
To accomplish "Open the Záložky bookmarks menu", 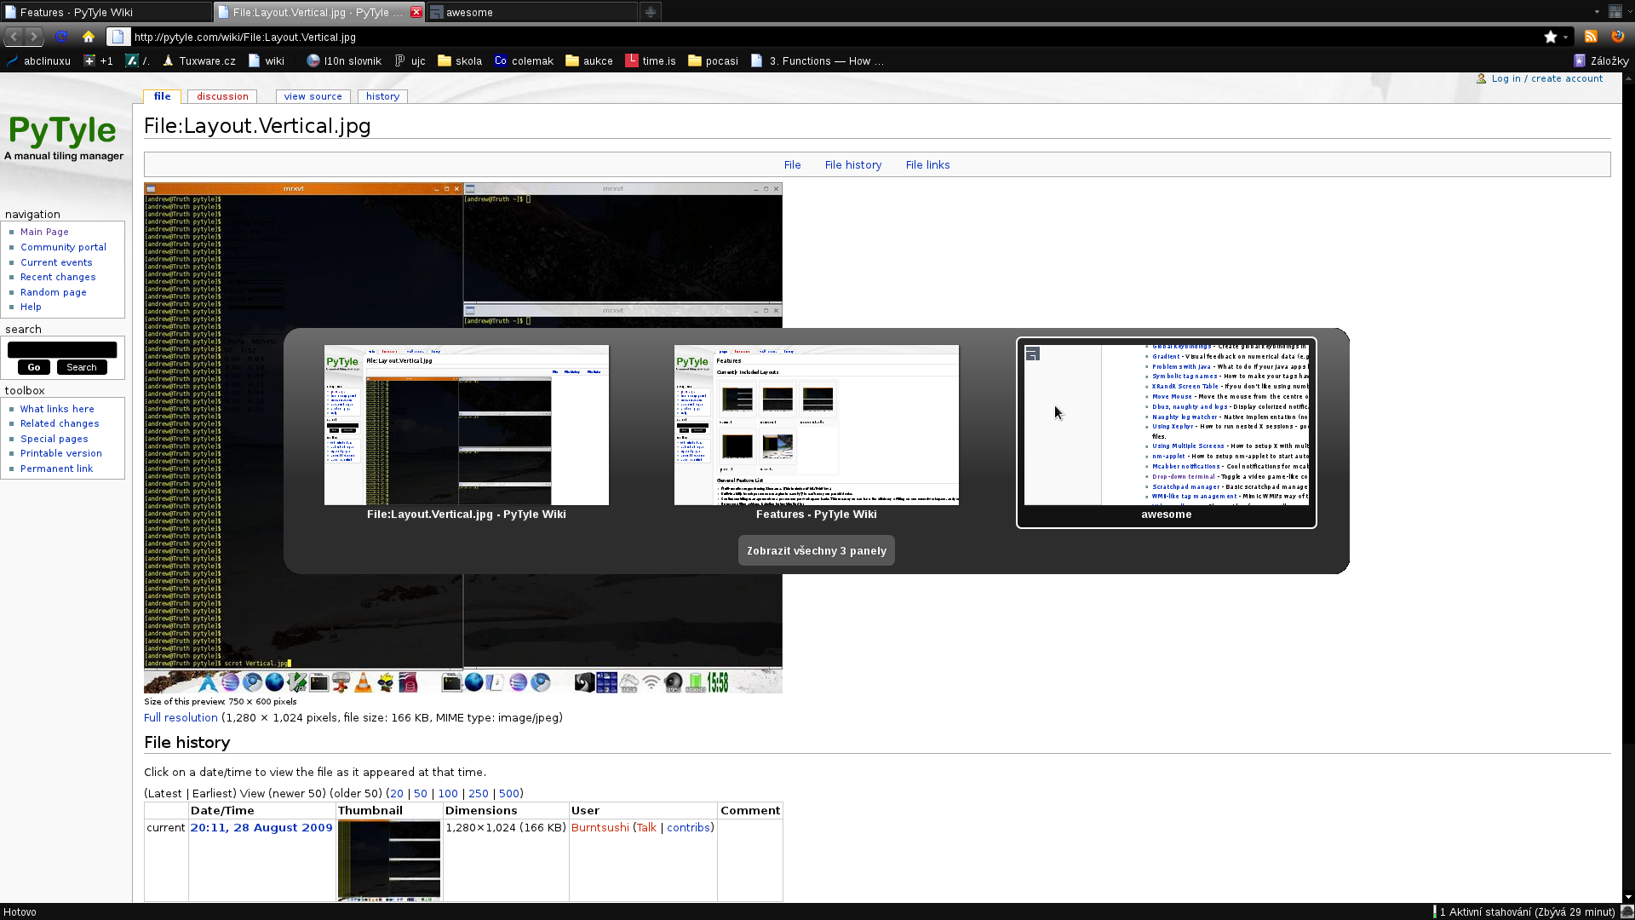I will tap(1601, 61).
